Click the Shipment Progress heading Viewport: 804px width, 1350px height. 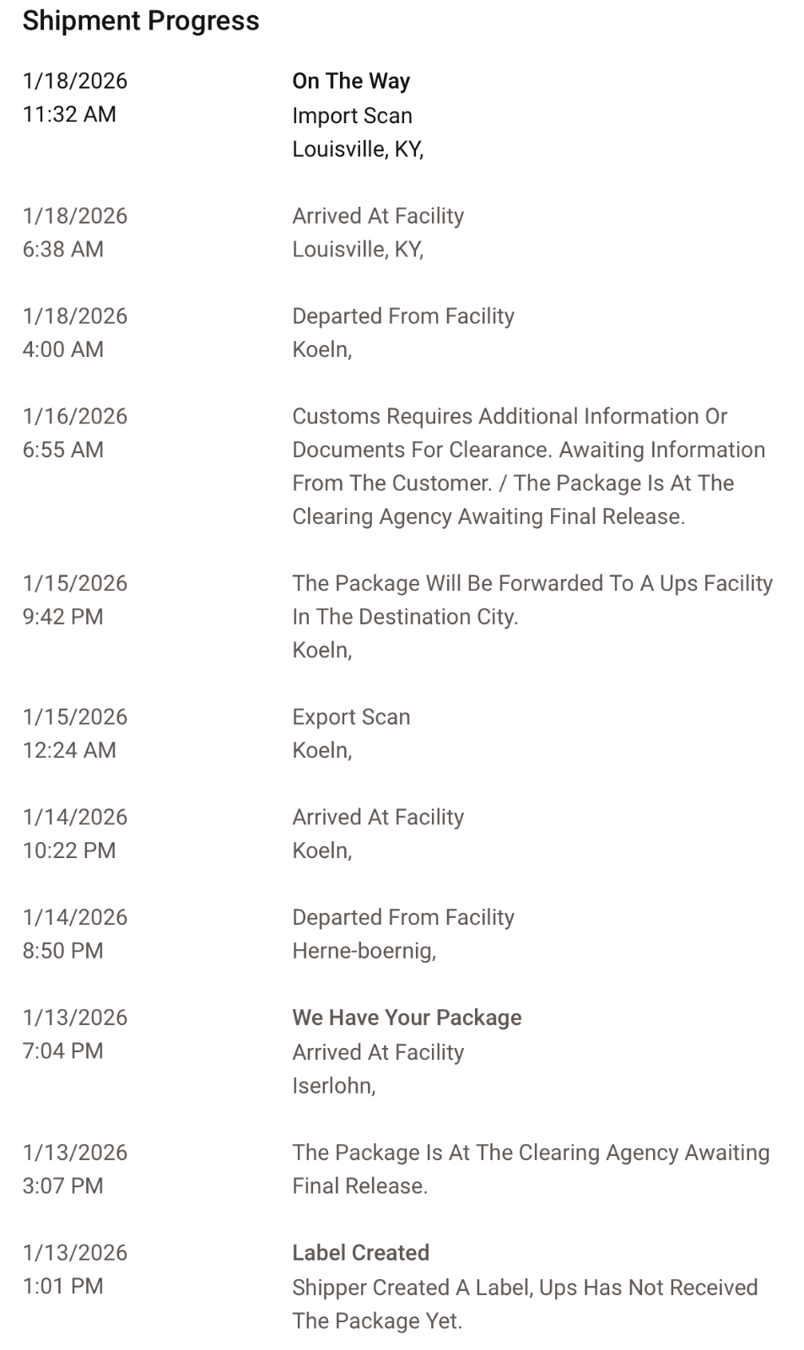[x=141, y=21]
